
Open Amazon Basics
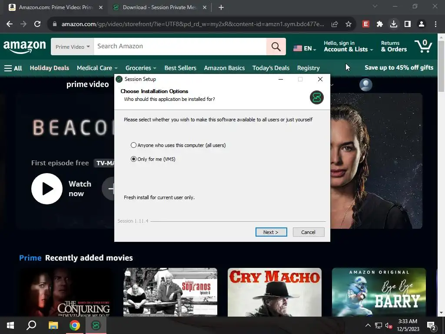[224, 68]
